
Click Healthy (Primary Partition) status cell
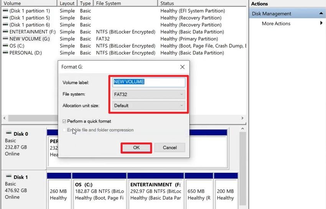pyautogui.click(x=189, y=39)
